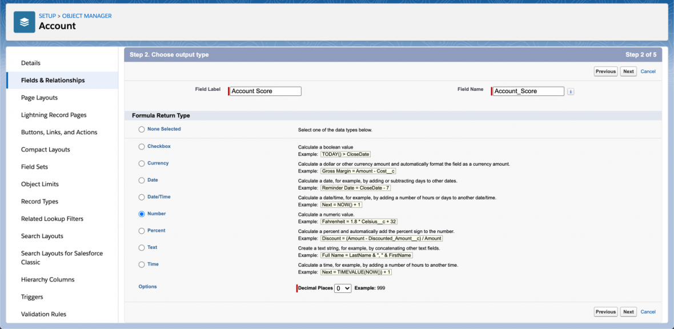Select the Currency return type

[x=142, y=163]
